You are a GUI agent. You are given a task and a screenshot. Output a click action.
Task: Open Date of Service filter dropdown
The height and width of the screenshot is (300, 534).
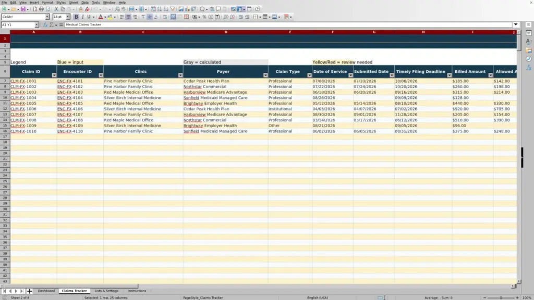tap(351, 75)
